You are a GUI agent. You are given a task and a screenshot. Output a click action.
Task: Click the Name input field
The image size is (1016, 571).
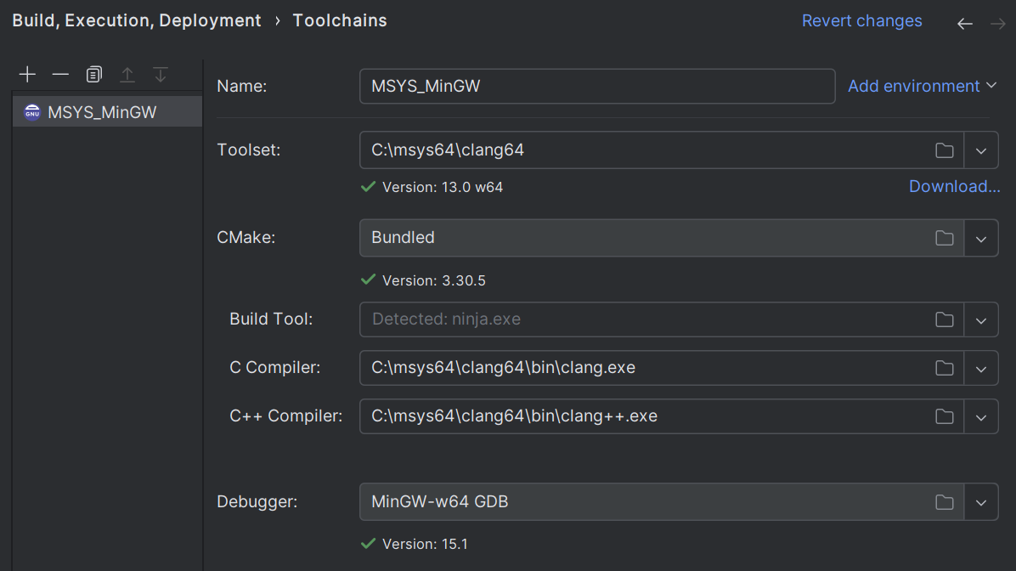pyautogui.click(x=596, y=86)
